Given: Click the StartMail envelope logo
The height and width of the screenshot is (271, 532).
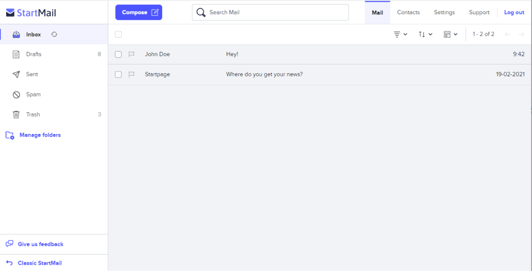Looking at the screenshot, I should pyautogui.click(x=10, y=12).
